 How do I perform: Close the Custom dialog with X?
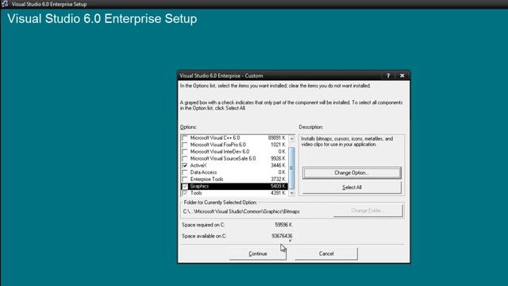(402, 75)
